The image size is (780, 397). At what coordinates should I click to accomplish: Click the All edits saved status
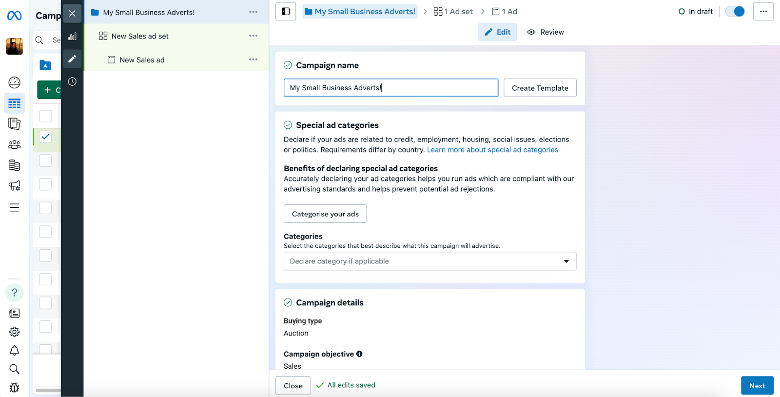click(x=346, y=385)
